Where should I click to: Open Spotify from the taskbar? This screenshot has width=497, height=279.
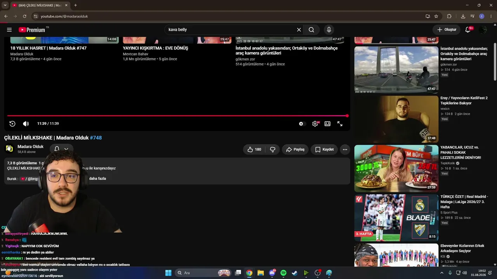pos(283,273)
